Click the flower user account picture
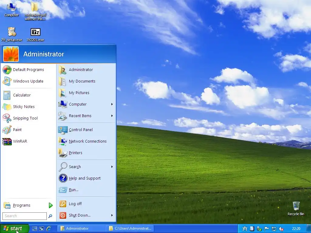 coord(11,54)
